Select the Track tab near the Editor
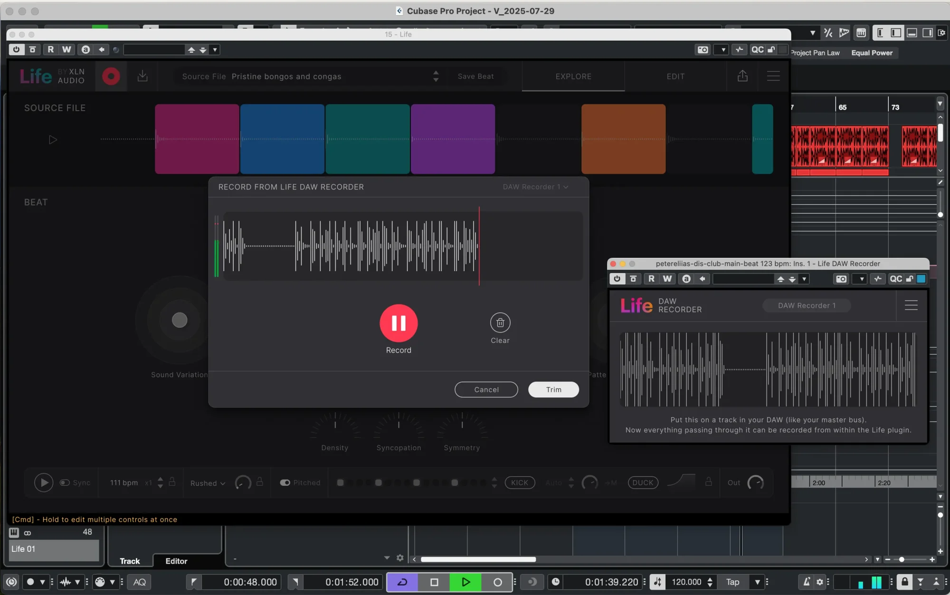950x595 pixels. pyautogui.click(x=130, y=561)
